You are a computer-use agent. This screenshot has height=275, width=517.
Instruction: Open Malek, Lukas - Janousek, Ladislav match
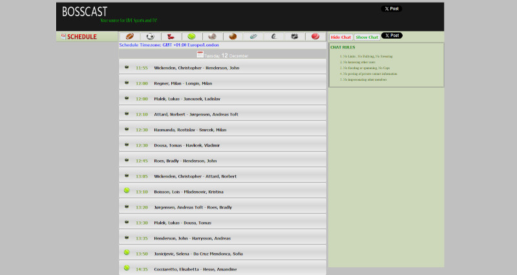187,99
